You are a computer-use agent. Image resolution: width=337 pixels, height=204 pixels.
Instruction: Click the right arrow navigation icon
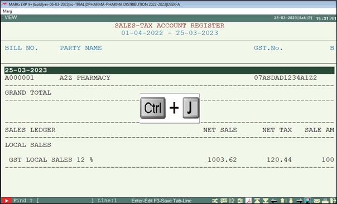(300, 201)
